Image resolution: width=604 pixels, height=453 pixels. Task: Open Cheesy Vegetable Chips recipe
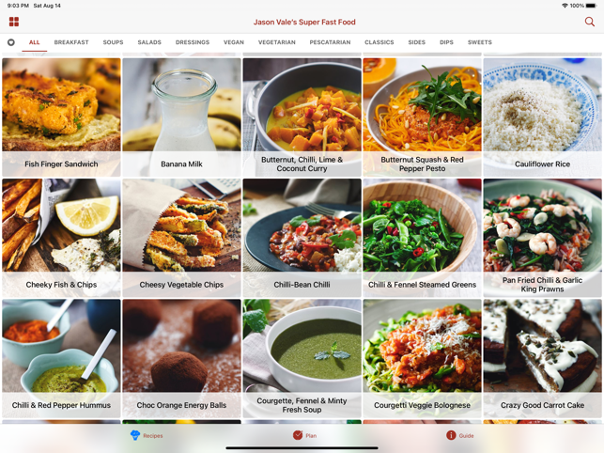tap(182, 238)
